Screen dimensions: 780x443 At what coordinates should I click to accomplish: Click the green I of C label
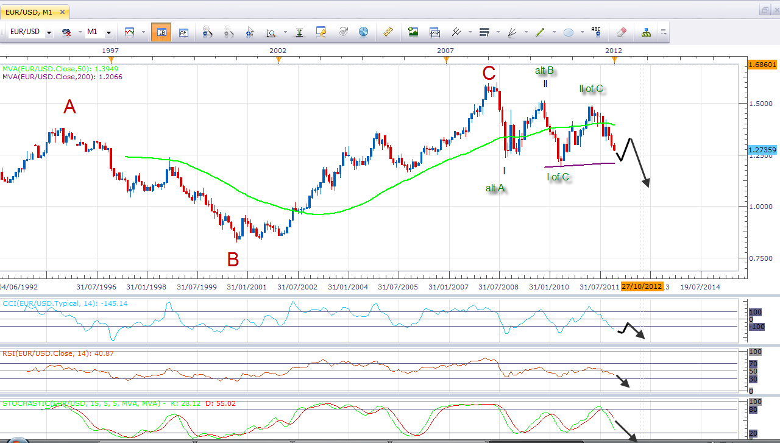tap(558, 177)
